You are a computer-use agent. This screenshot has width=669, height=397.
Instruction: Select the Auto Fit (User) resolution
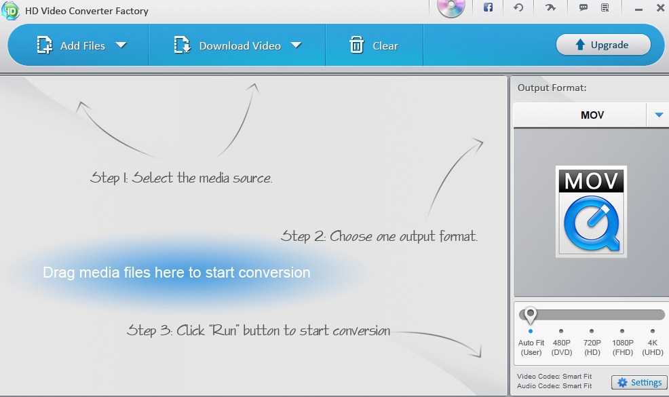point(531,347)
